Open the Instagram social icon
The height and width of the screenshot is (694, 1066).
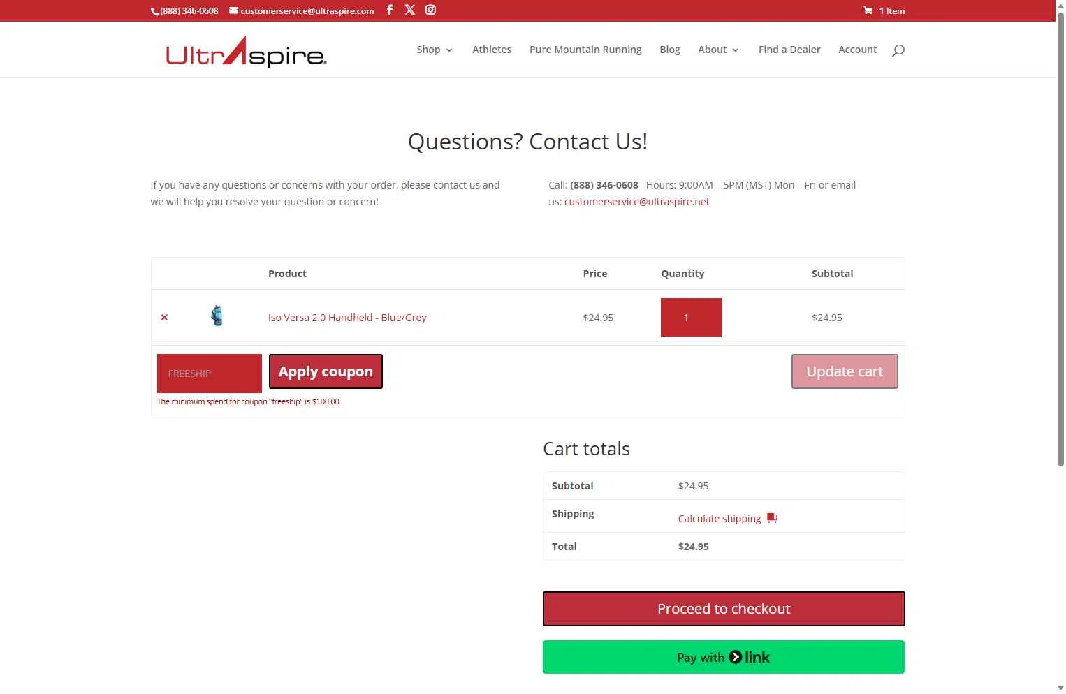(430, 10)
